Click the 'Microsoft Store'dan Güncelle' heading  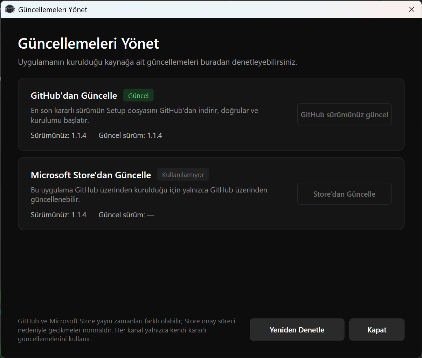(x=91, y=175)
